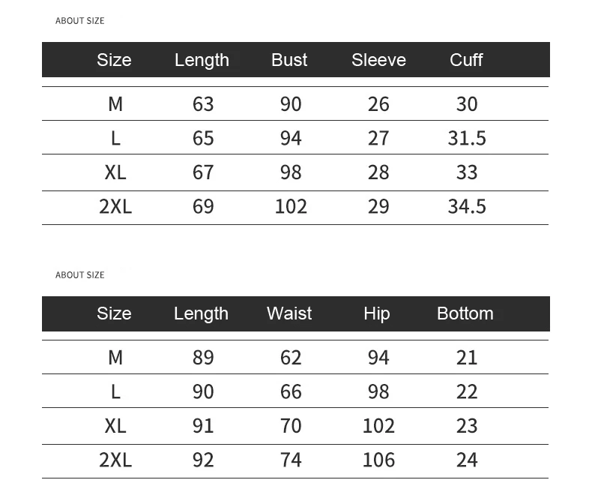Click the second ABOUT SIZE heading above the bottom table
592x495 pixels.
80,275
